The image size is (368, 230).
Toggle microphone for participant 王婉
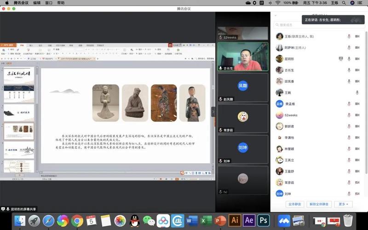(357, 93)
